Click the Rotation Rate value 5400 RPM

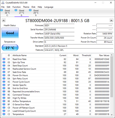tap(105, 34)
